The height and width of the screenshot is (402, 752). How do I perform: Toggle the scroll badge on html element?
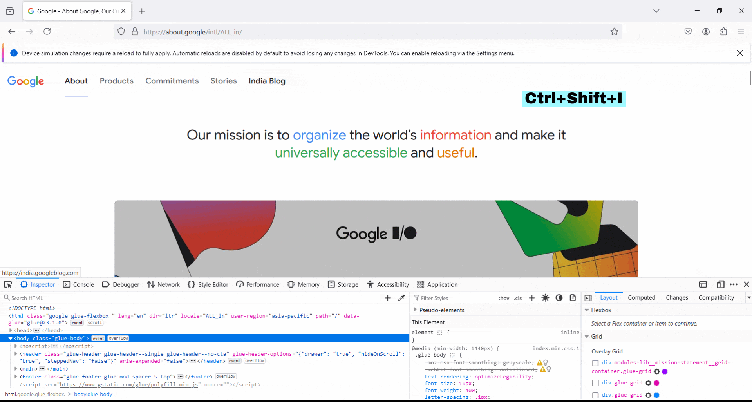[x=95, y=323]
